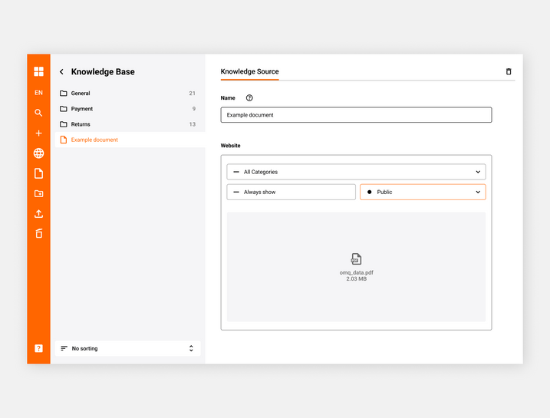Click the Returns folder count 13
This screenshot has width=550, height=418.
coord(192,124)
